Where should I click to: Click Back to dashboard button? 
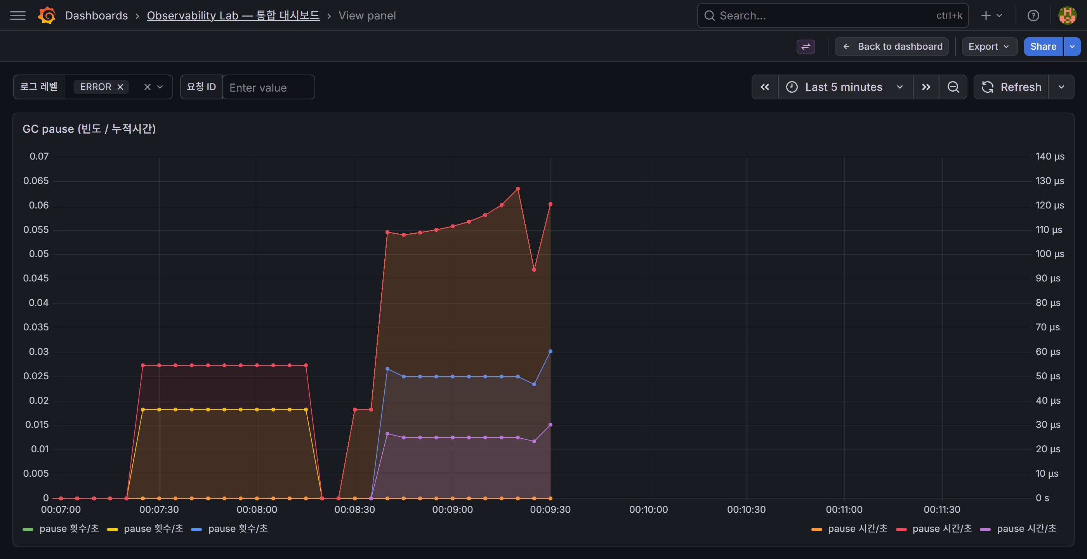[891, 47]
